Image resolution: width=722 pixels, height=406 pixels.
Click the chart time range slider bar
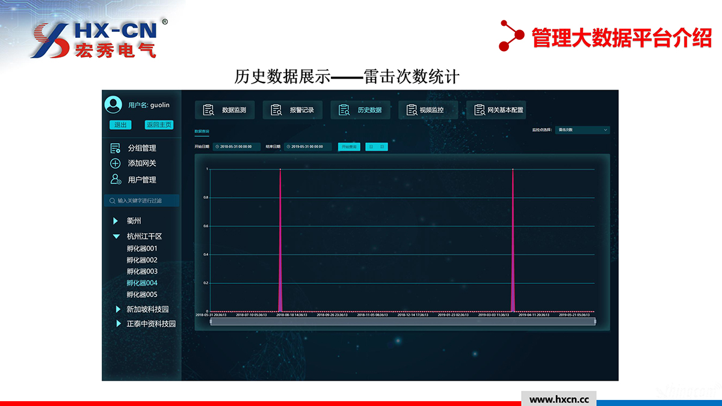point(402,322)
